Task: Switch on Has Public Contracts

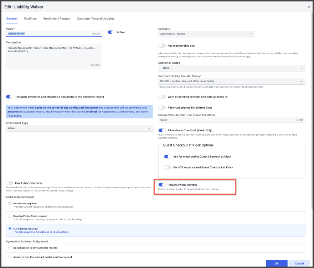Action: [x=10, y=183]
